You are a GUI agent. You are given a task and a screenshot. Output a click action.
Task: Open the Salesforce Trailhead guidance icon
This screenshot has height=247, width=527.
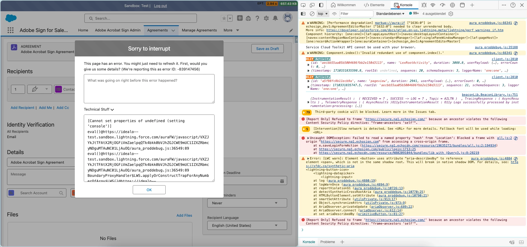pos(248,18)
